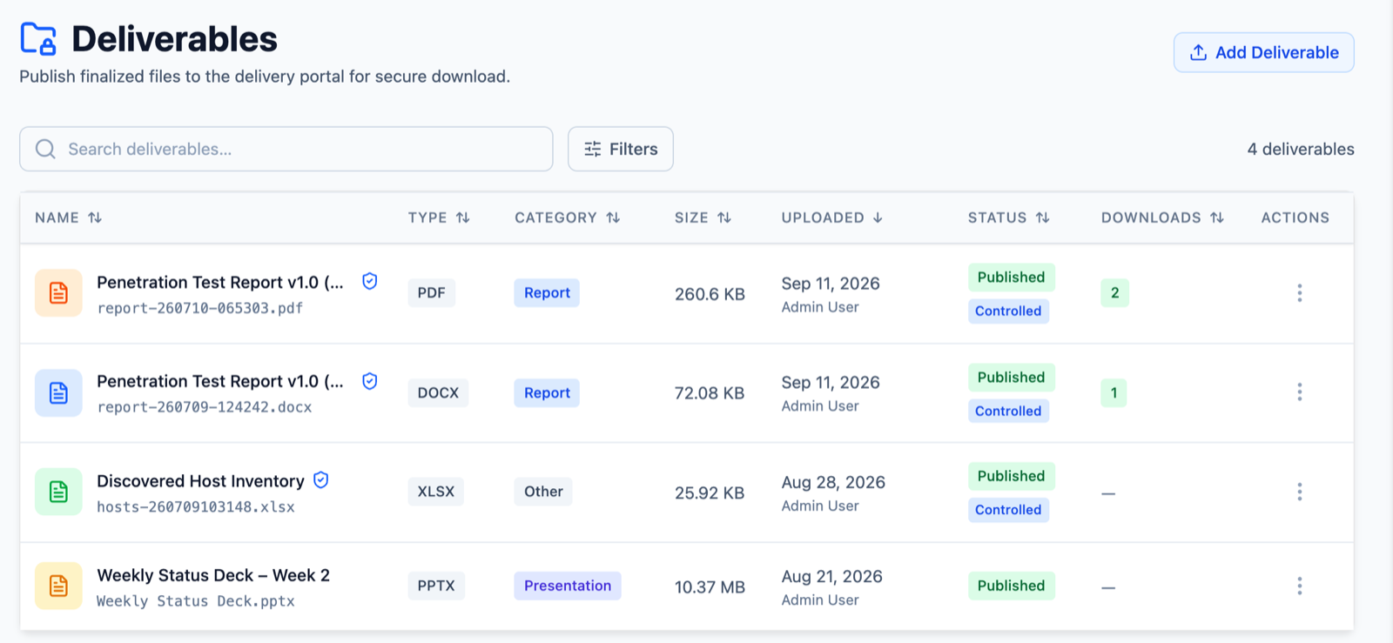Screen dimensions: 1393x643
Task: Sort the table by Size column
Action: coord(703,218)
